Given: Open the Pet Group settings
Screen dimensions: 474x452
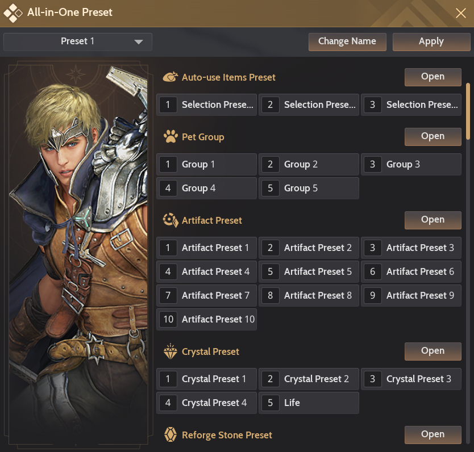Looking at the screenshot, I should click(433, 136).
